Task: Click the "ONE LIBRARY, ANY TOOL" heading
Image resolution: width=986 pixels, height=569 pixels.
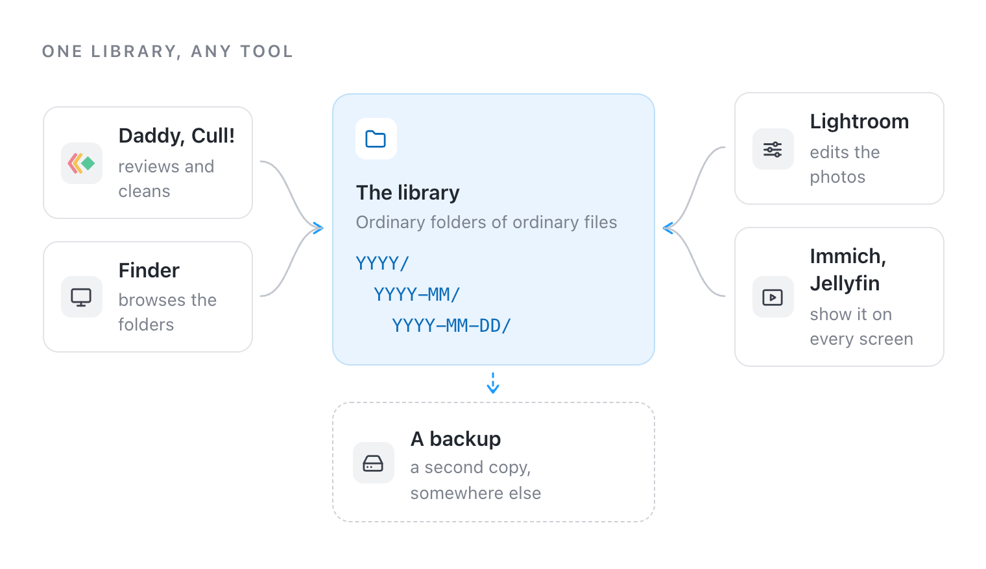Action: [x=168, y=51]
